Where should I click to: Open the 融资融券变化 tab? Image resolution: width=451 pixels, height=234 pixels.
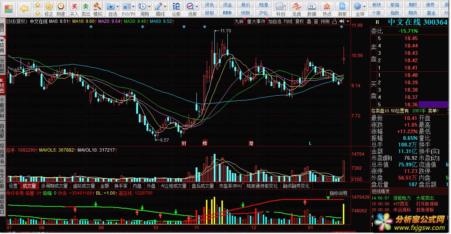[296, 186]
